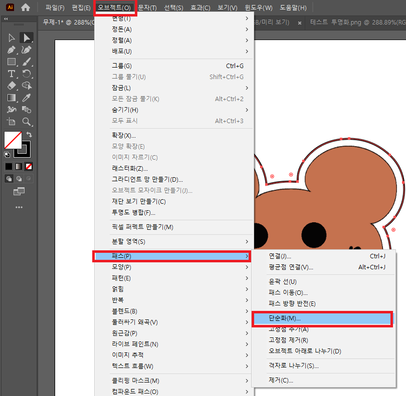
Task: Select the Zoom magnifier tool
Action: [27, 122]
